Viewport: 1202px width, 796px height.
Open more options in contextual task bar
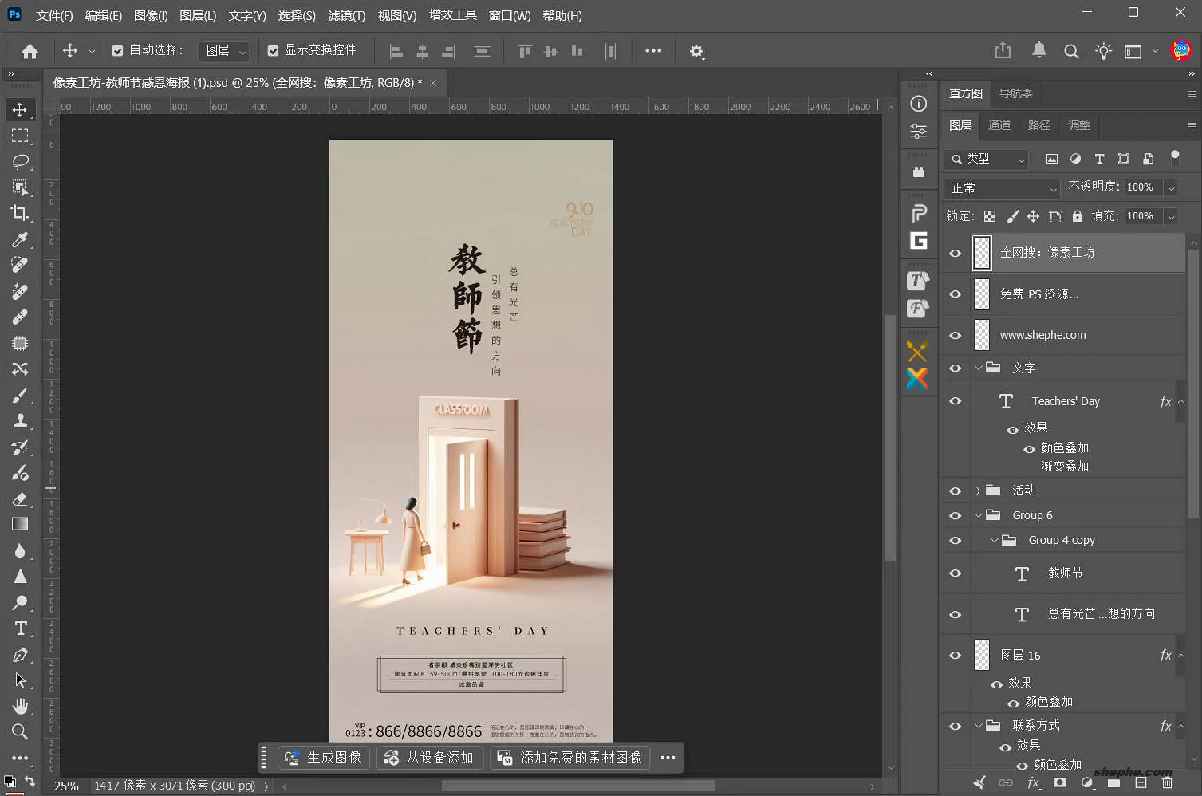pyautogui.click(x=668, y=758)
